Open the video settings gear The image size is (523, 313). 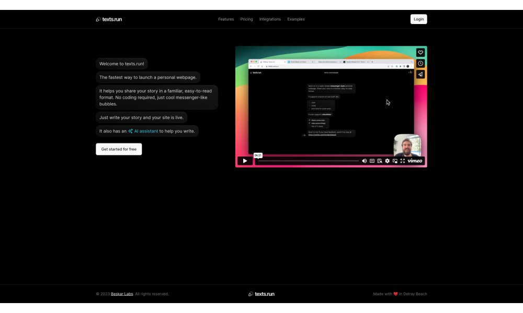point(387,161)
